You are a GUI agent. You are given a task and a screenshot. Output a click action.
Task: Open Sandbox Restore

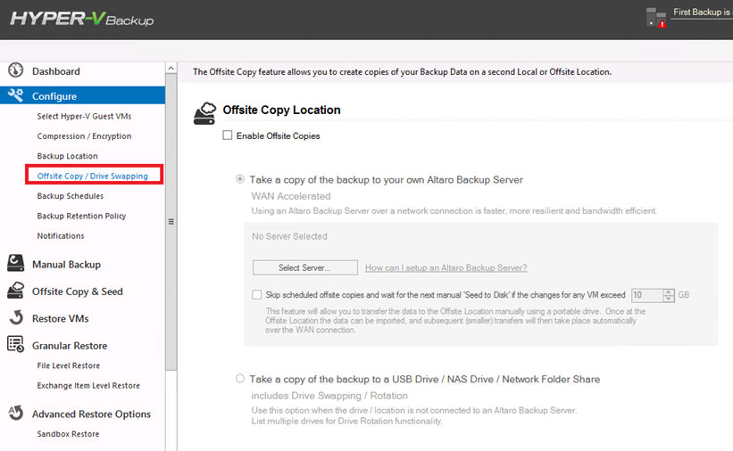point(68,434)
